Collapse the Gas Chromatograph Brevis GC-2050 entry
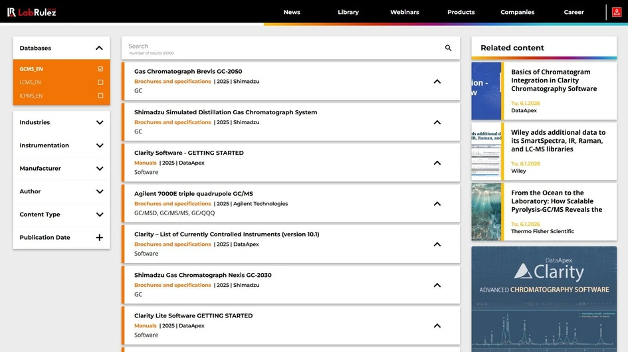This screenshot has width=628, height=352. point(437,81)
